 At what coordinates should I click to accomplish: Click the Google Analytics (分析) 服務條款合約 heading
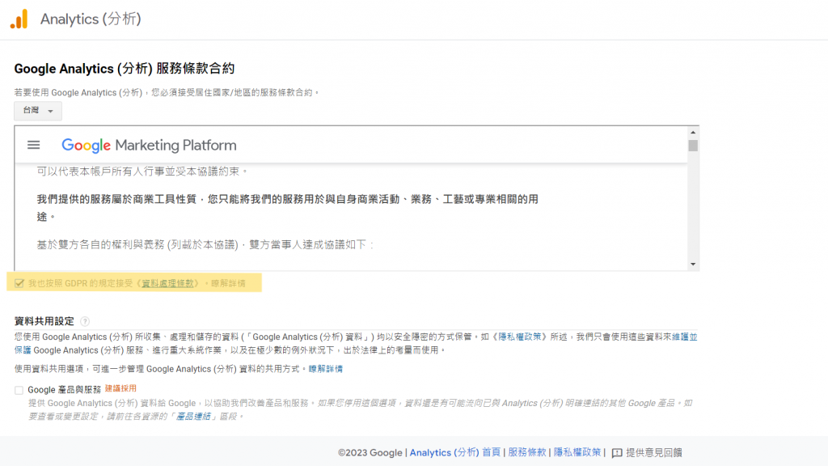click(x=124, y=69)
